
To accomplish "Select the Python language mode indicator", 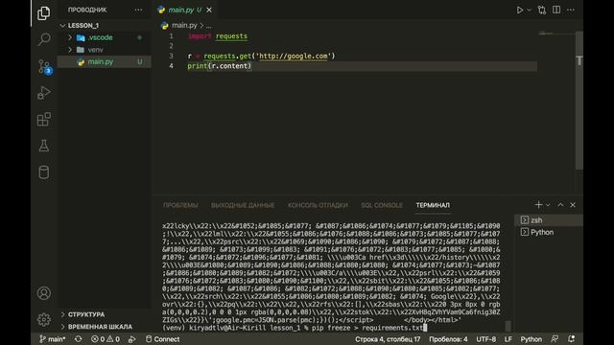I will point(531,339).
